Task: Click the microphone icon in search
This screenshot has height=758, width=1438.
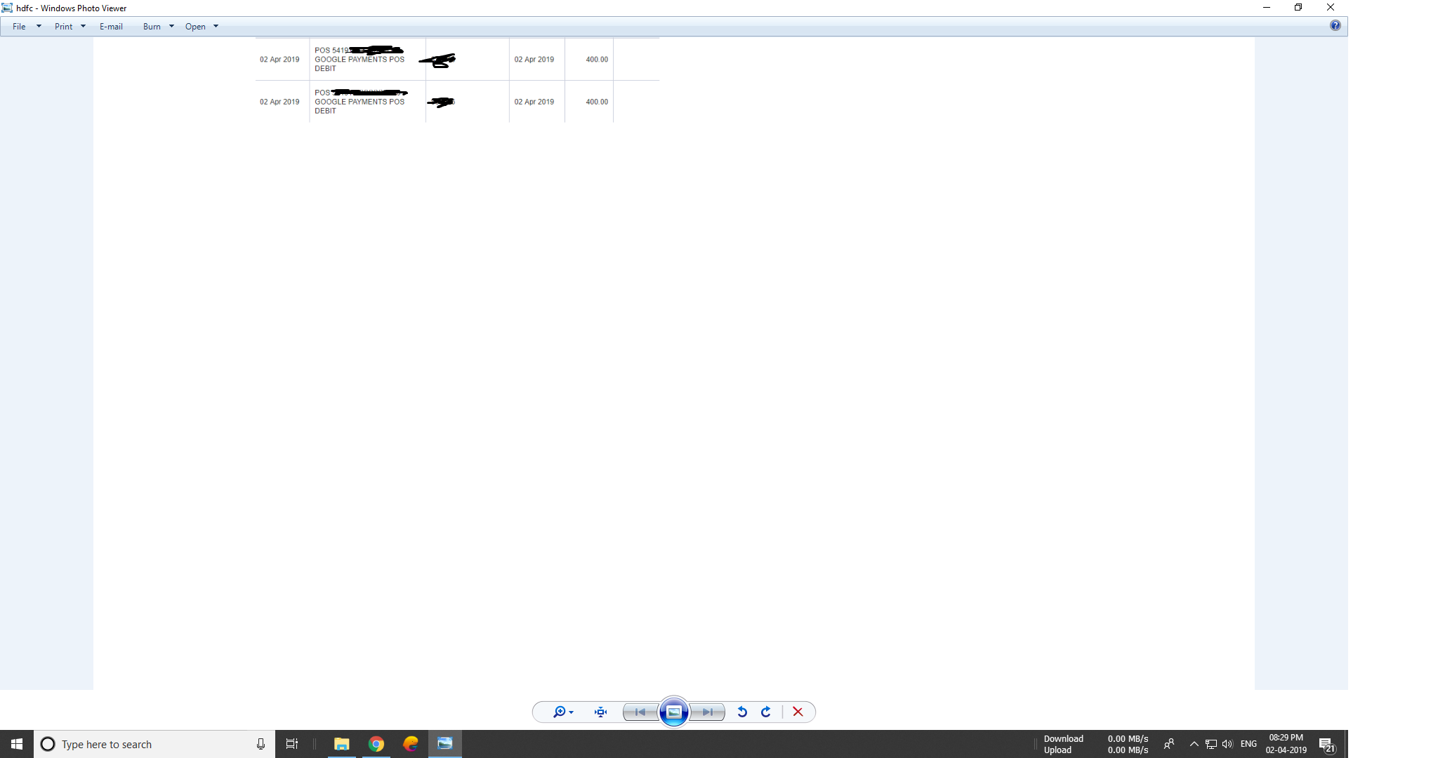Action: tap(260, 744)
